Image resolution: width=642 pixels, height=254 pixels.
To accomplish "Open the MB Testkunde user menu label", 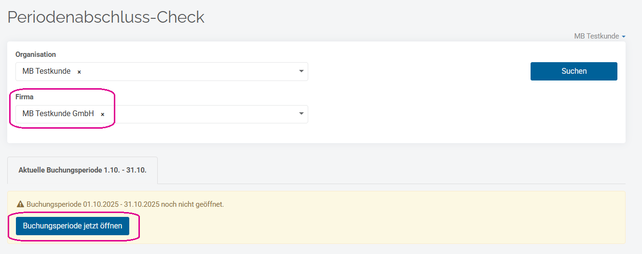I will (x=596, y=36).
